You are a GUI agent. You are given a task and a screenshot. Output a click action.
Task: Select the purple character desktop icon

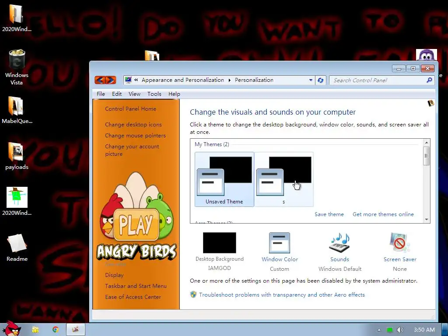coord(426,55)
